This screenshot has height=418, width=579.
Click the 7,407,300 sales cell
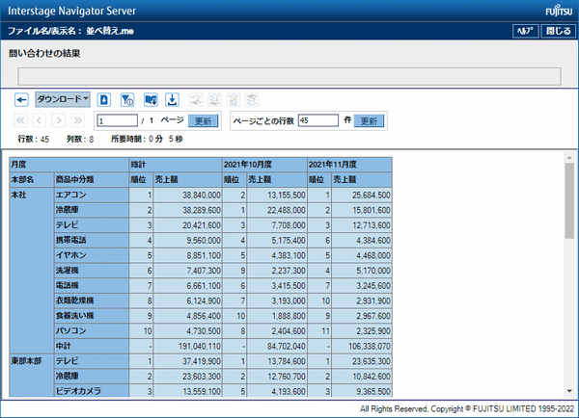(x=187, y=271)
